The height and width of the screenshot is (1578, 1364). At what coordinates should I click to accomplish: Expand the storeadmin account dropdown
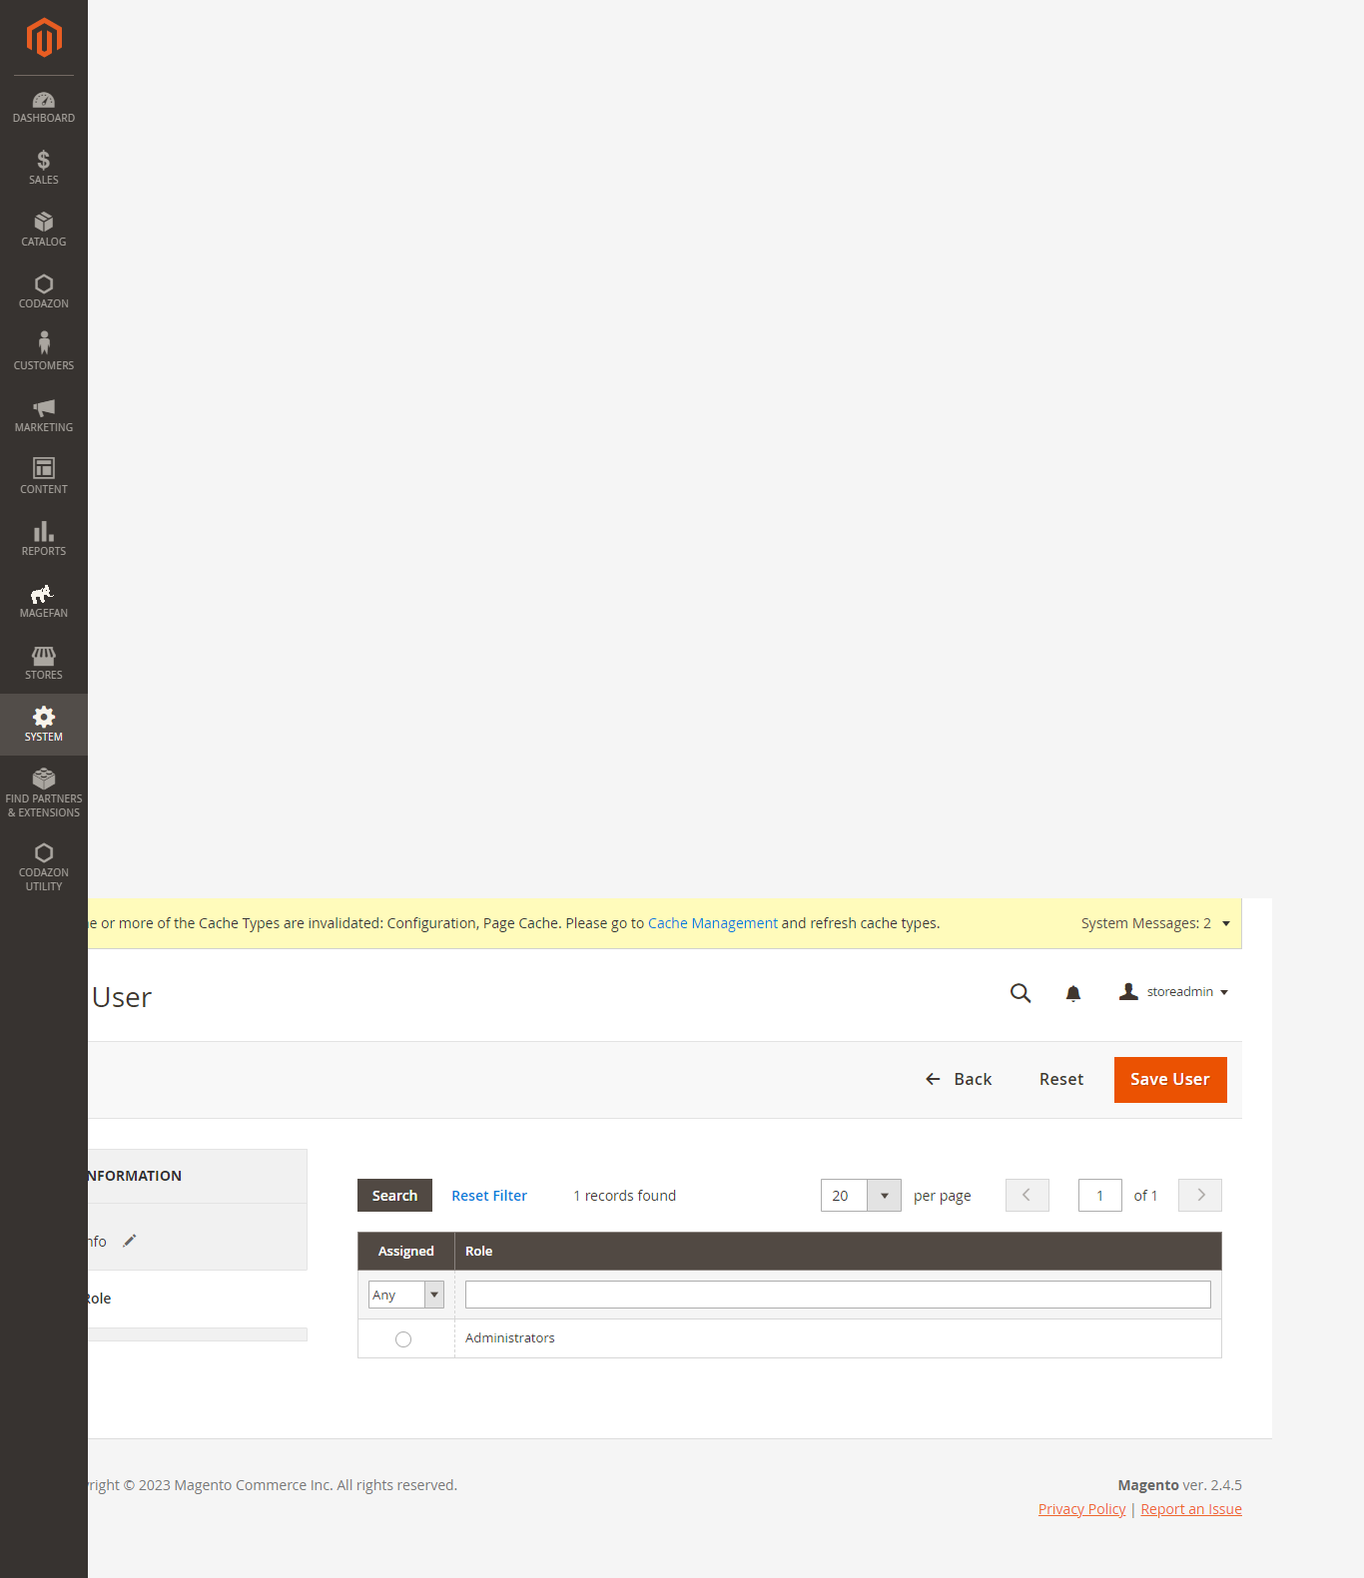coord(1174,992)
